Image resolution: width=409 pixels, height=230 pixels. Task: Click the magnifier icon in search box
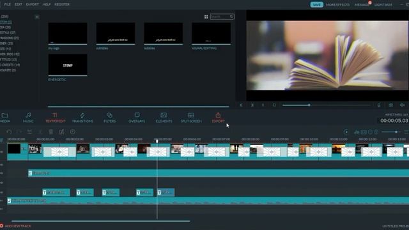click(231, 17)
